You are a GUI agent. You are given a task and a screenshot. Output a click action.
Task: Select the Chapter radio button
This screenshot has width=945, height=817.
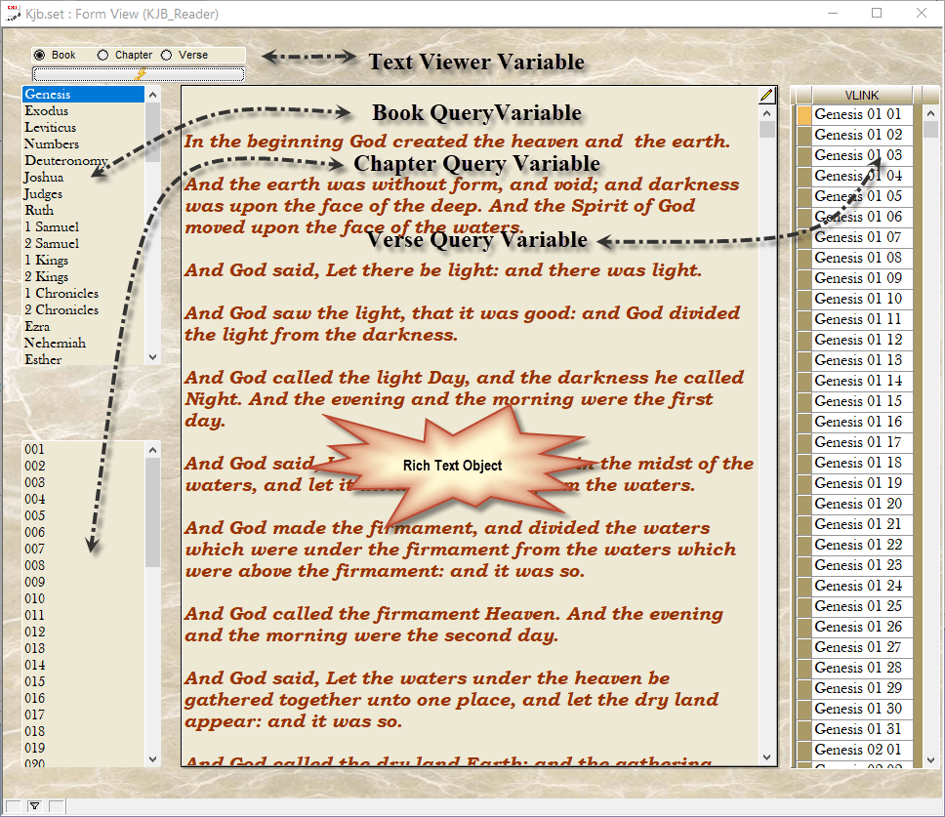pyautogui.click(x=103, y=55)
